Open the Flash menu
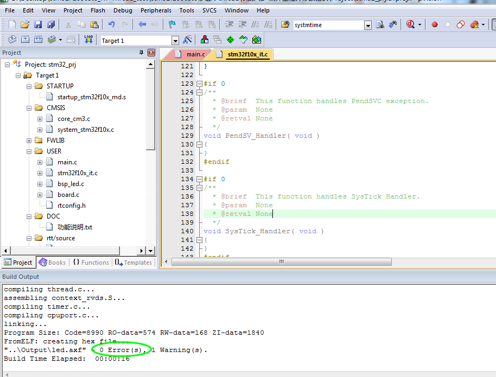496x377 pixels. click(x=98, y=10)
